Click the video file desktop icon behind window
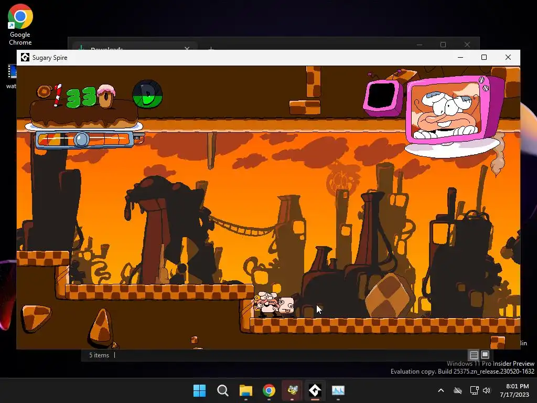The height and width of the screenshot is (403, 537). 12,76
